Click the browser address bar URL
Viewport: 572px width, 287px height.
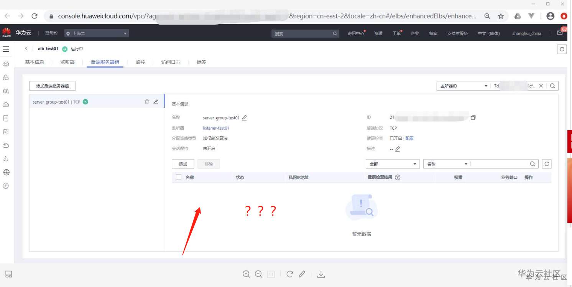pos(268,16)
